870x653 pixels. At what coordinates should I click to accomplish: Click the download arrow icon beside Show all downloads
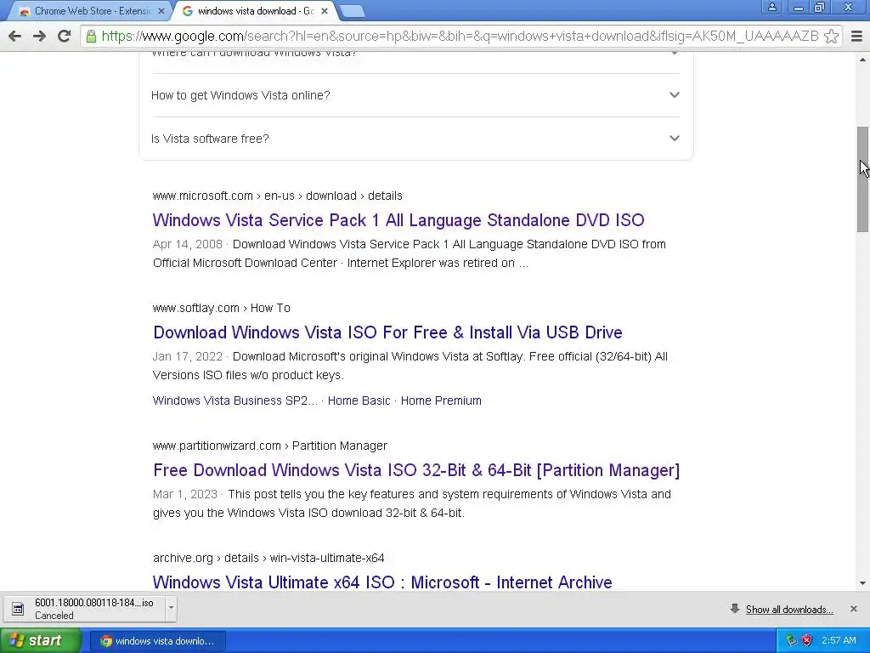(735, 609)
